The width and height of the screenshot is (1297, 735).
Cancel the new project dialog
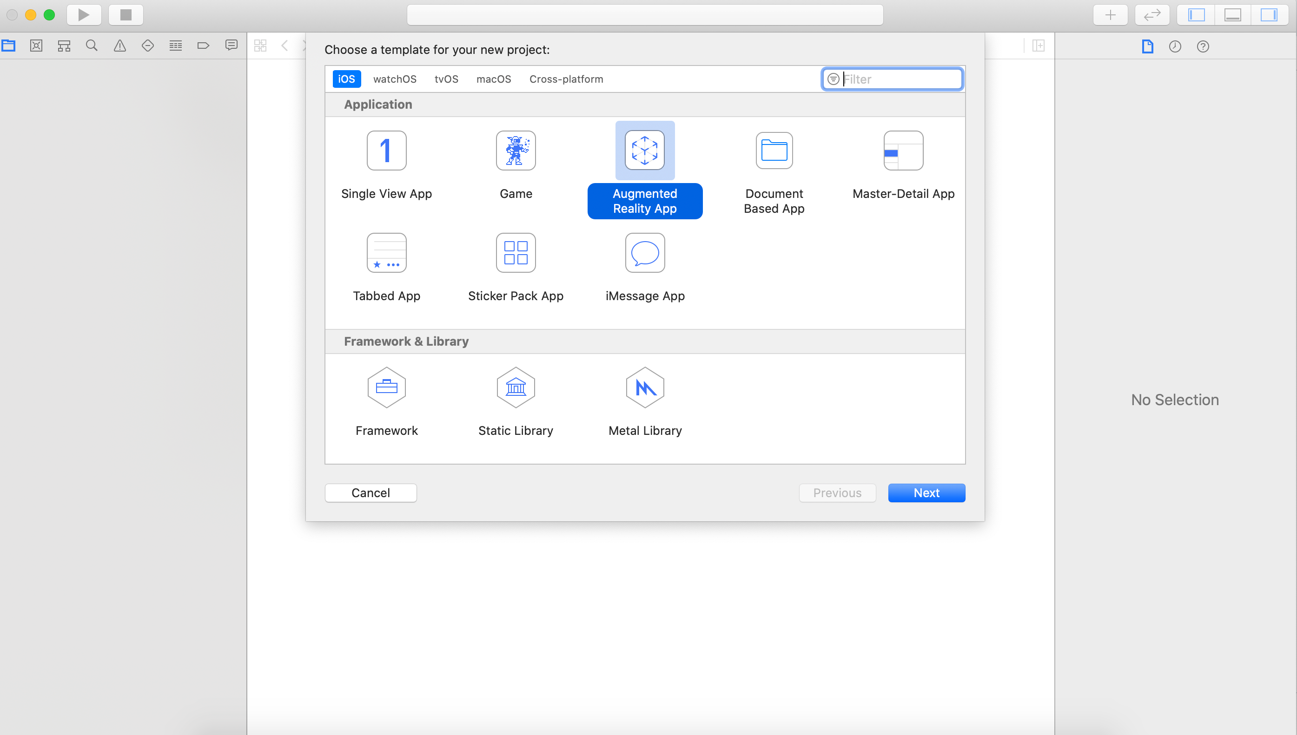(x=370, y=492)
